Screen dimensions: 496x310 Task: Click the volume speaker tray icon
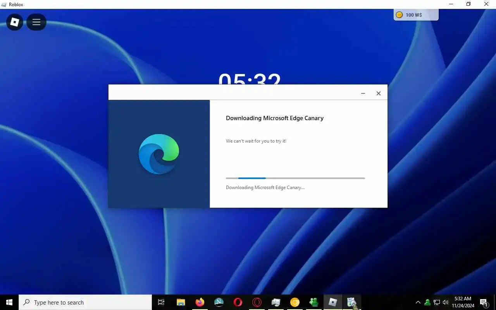[446, 302]
